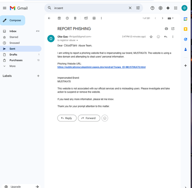Viewport: 192px width, 188px height.
Task: Open message More menu three dots
Action: (173, 37)
